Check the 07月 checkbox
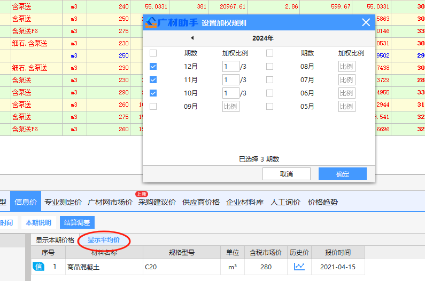425x281 pixels. coord(269,80)
